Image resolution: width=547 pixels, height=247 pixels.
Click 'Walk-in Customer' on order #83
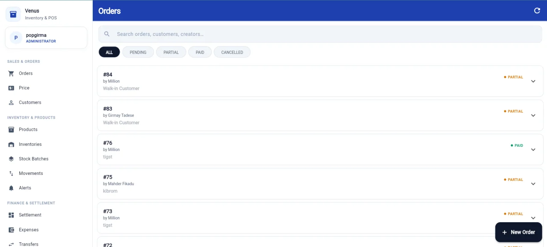pyautogui.click(x=121, y=123)
